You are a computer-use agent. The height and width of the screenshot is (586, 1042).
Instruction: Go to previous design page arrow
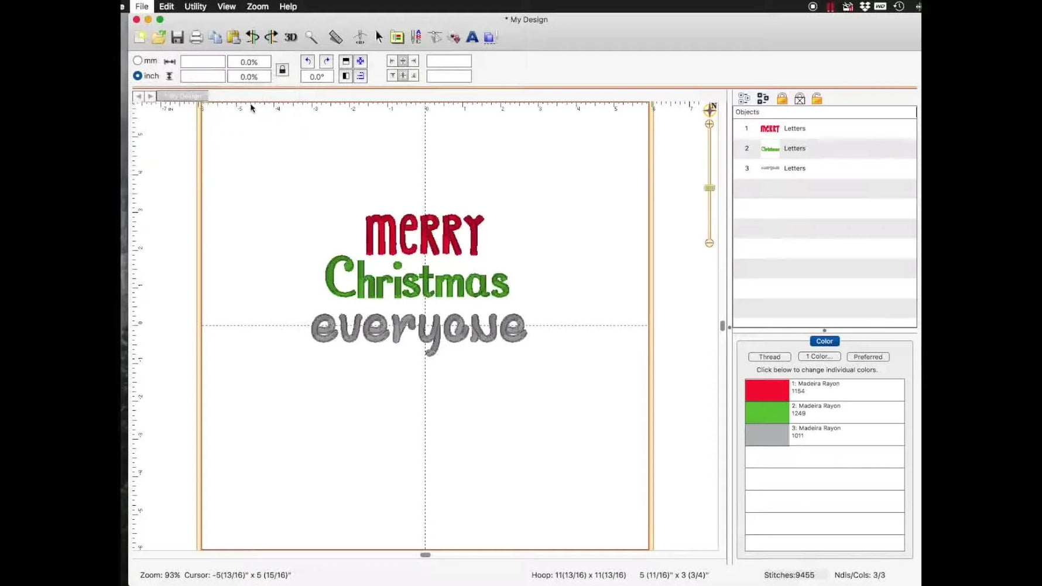click(138, 96)
